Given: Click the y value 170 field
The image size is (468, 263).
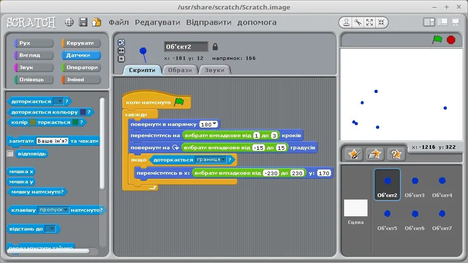Looking at the screenshot, I should [323, 173].
